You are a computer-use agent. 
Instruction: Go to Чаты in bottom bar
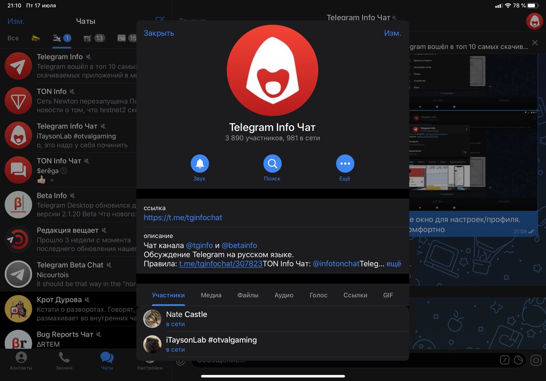[x=107, y=361]
